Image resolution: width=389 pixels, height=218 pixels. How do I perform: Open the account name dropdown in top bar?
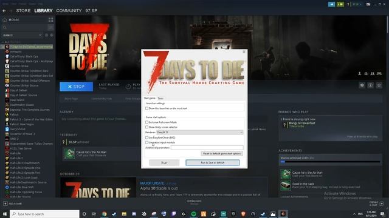tap(357, 4)
